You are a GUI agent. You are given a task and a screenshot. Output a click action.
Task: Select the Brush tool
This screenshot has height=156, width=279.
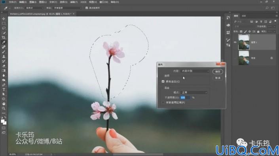4,52
